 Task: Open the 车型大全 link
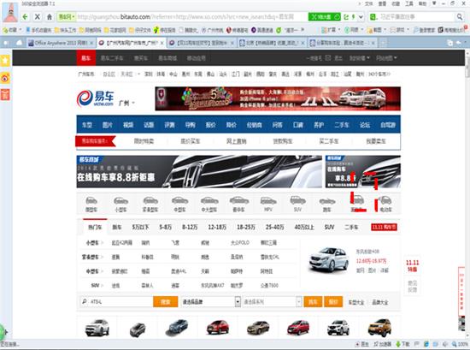point(356,302)
